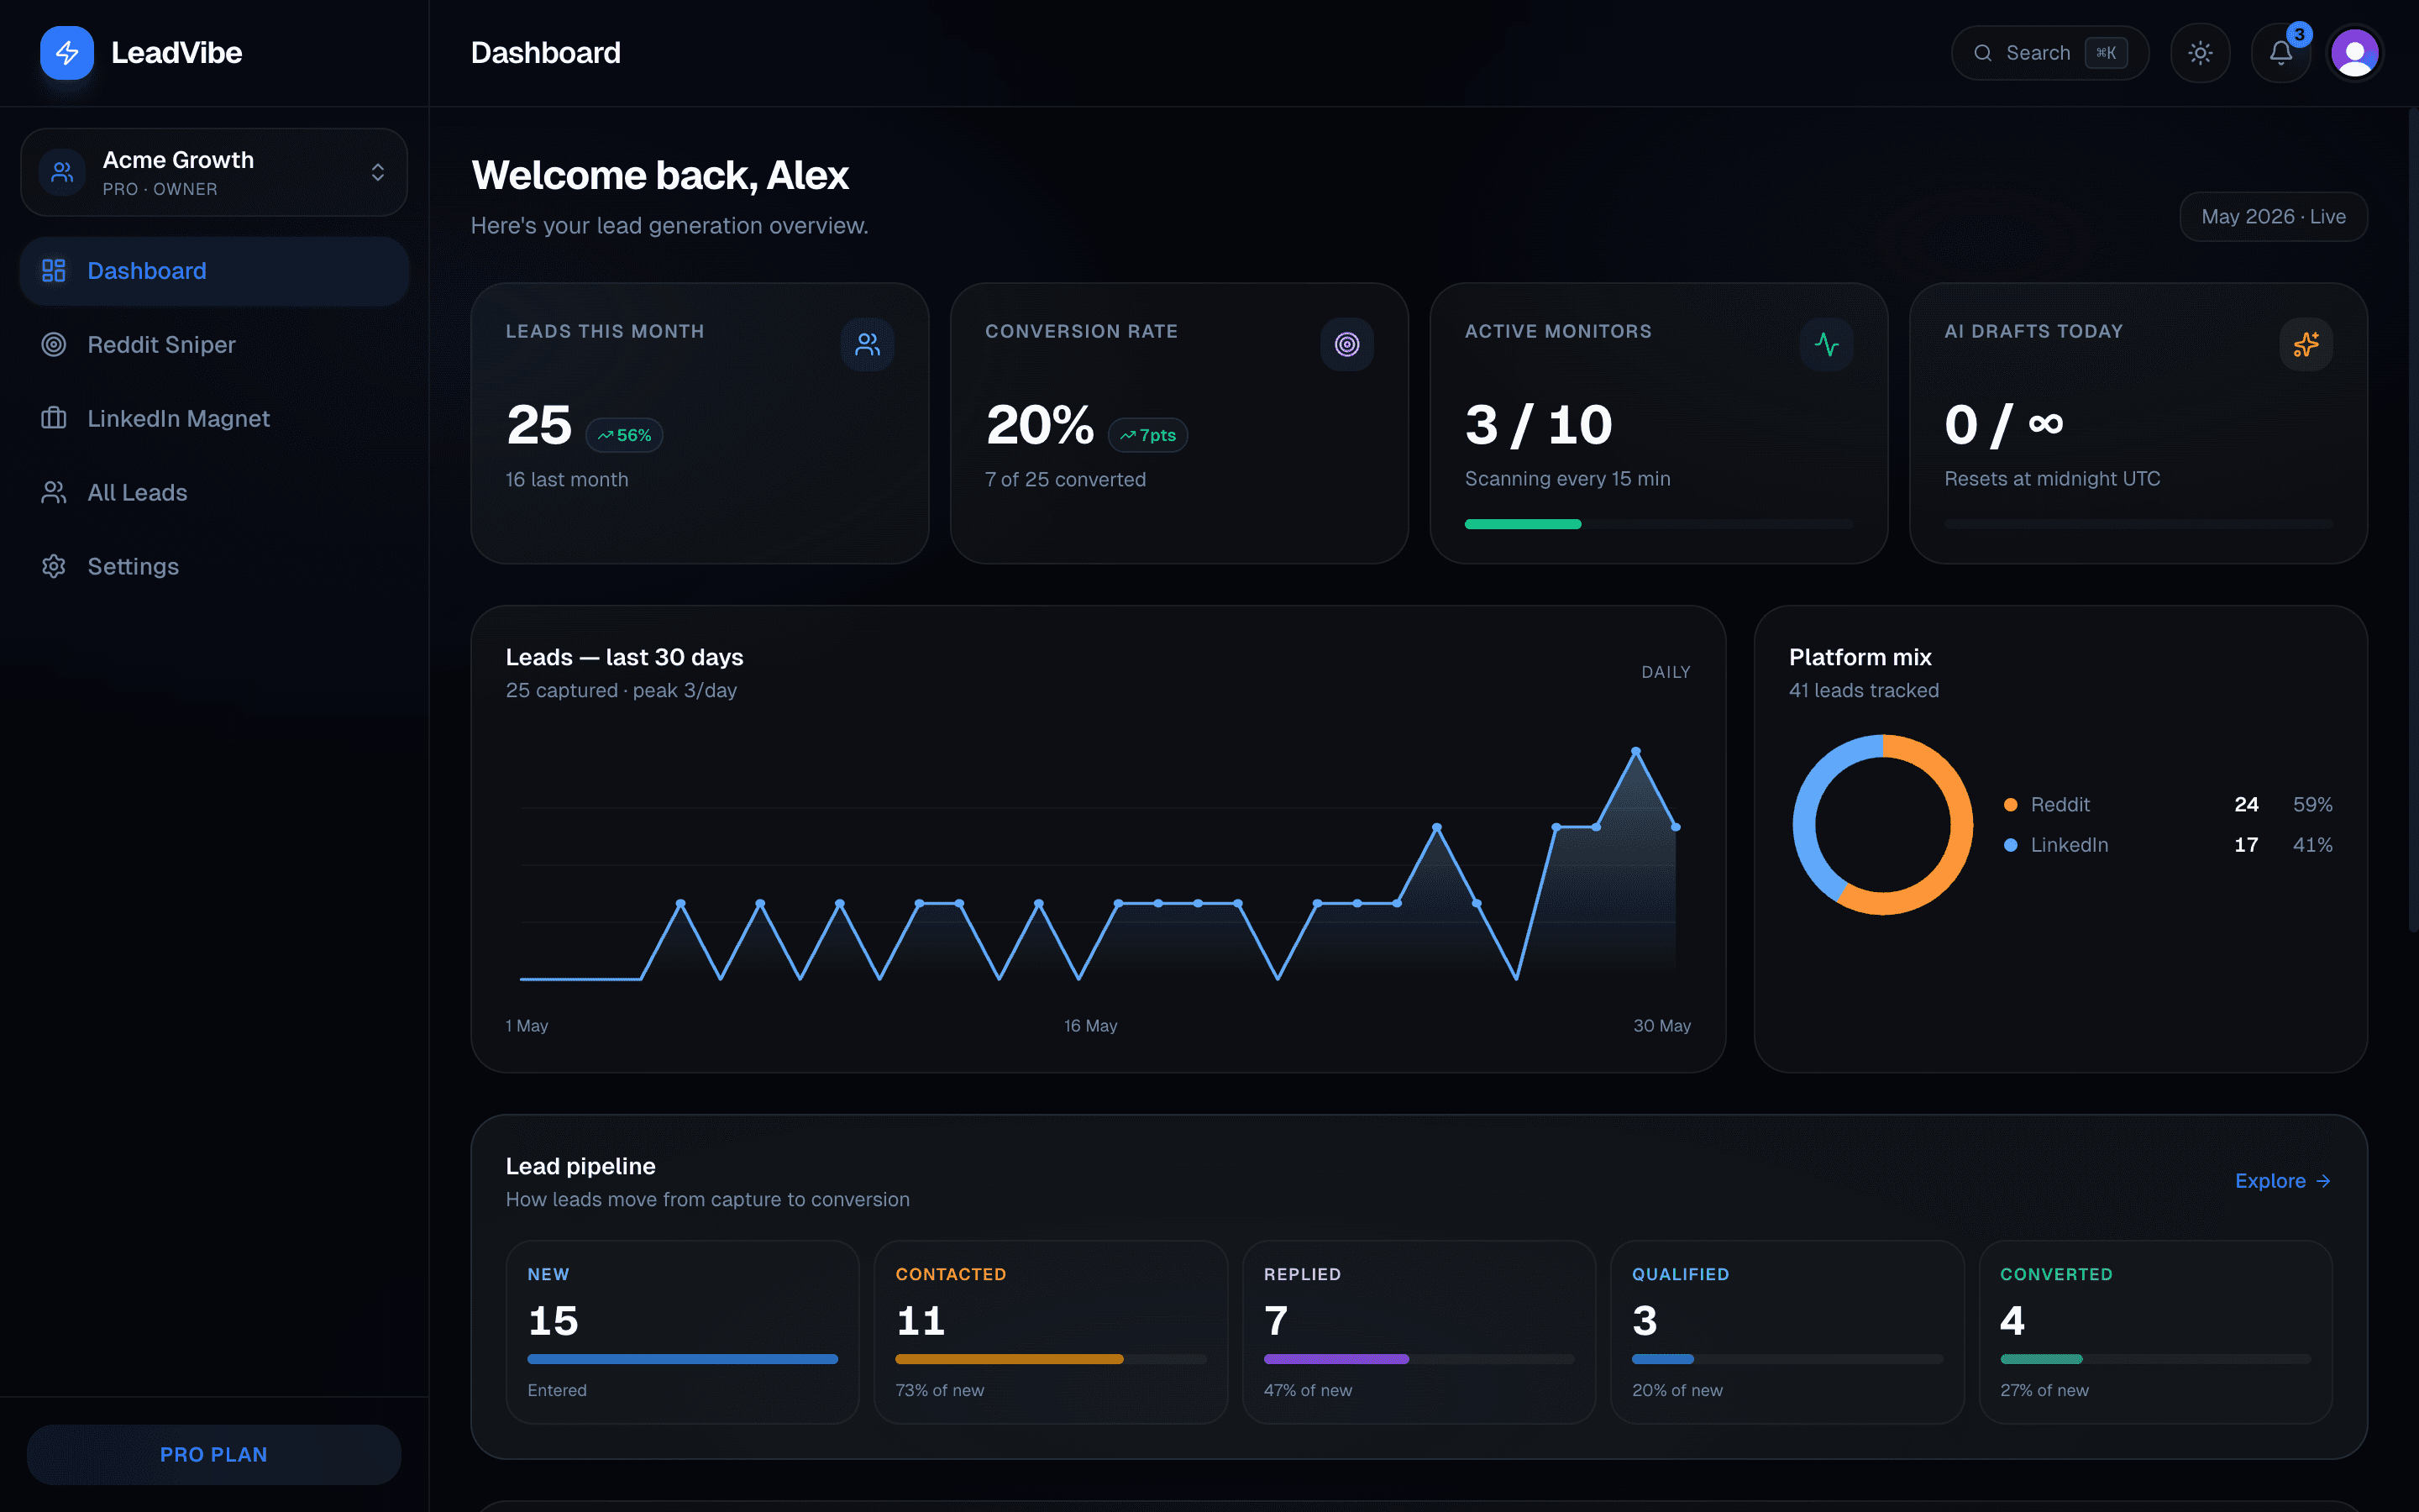Click the Dashboard grid icon in sidebar
This screenshot has height=1512, width=2419.
pos(54,271)
